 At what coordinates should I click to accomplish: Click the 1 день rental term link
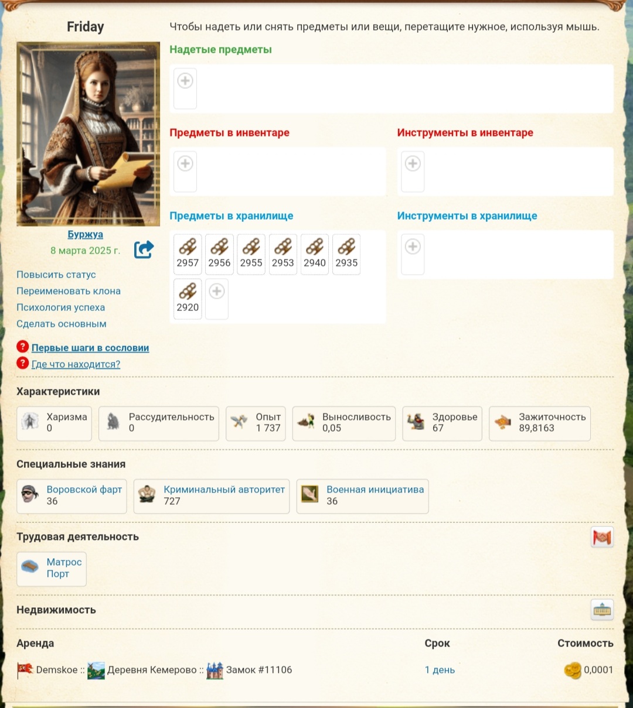(440, 670)
